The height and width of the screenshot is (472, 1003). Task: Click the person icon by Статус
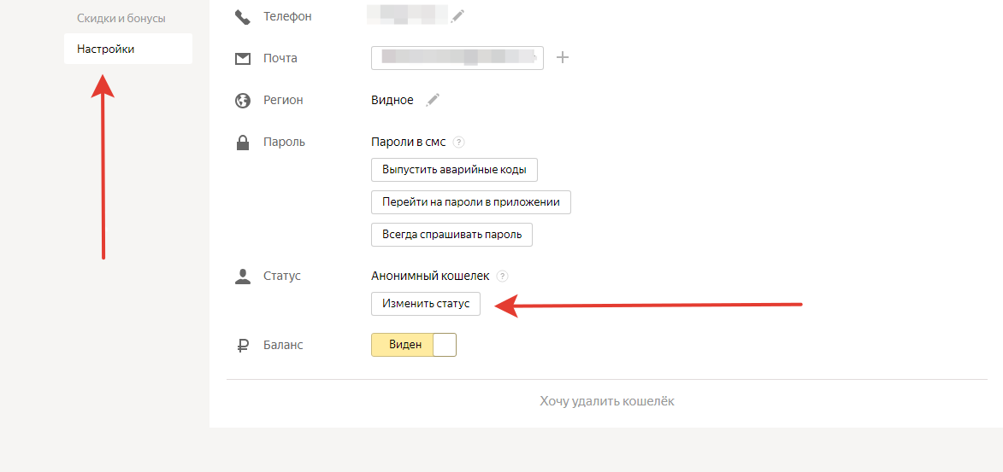pos(243,277)
